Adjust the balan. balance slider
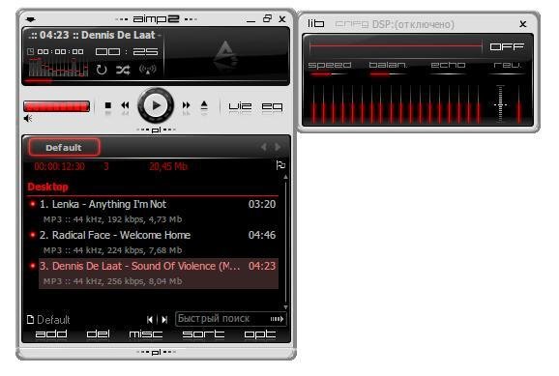 pyautogui.click(x=388, y=74)
